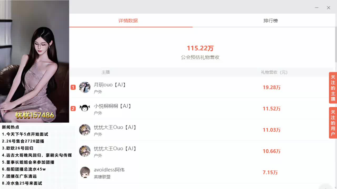Screen dimensions: 337x189
Task: Select the 115.22万 total revenue figure
Action: point(200,48)
